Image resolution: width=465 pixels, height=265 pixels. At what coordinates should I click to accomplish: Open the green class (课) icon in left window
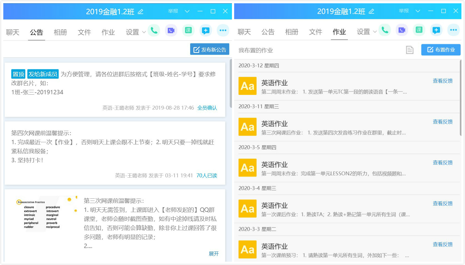pyautogui.click(x=188, y=30)
